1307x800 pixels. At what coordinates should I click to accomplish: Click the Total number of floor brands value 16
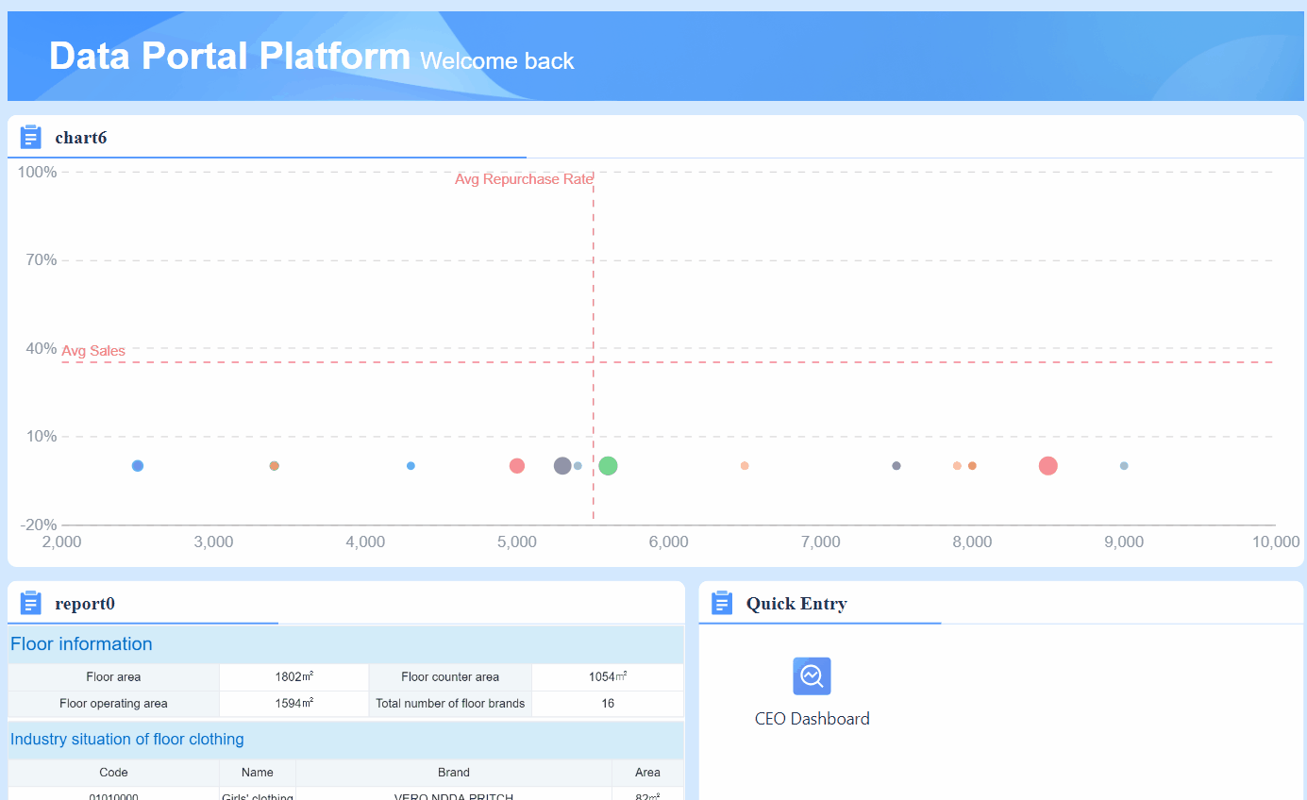point(608,703)
